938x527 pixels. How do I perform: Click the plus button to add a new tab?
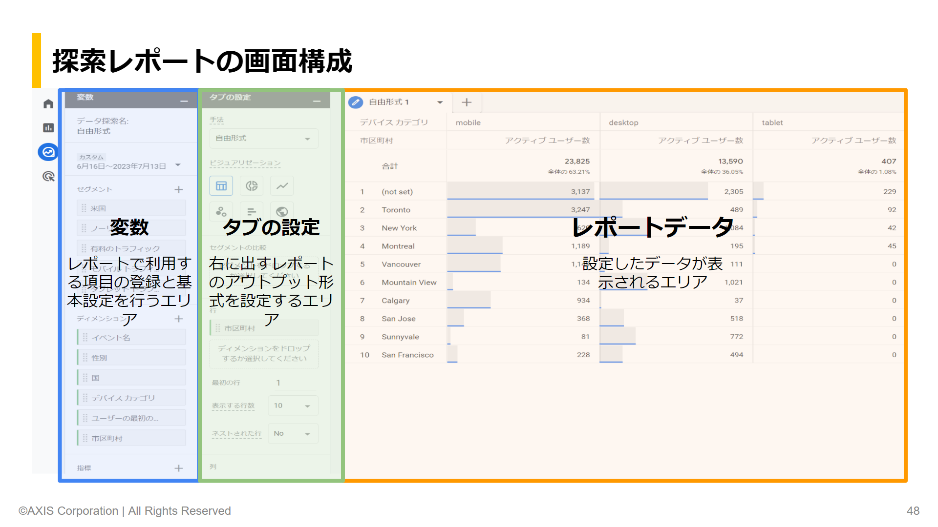click(467, 102)
